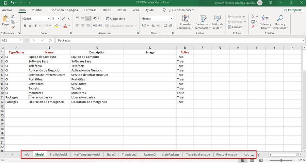Open the TransitionPackage sheet tab
The height and width of the screenshot is (163, 306).
(198, 154)
